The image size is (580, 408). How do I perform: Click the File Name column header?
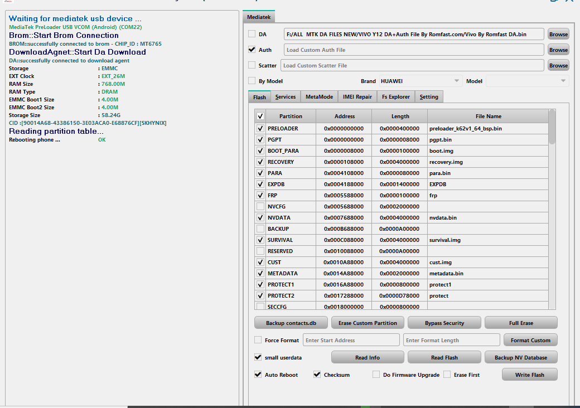pyautogui.click(x=489, y=116)
